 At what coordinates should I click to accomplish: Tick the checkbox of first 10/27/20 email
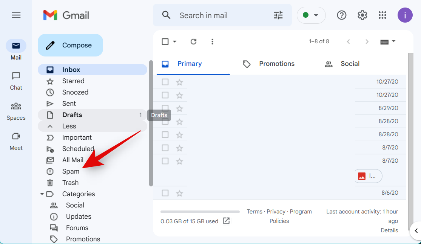(165, 82)
